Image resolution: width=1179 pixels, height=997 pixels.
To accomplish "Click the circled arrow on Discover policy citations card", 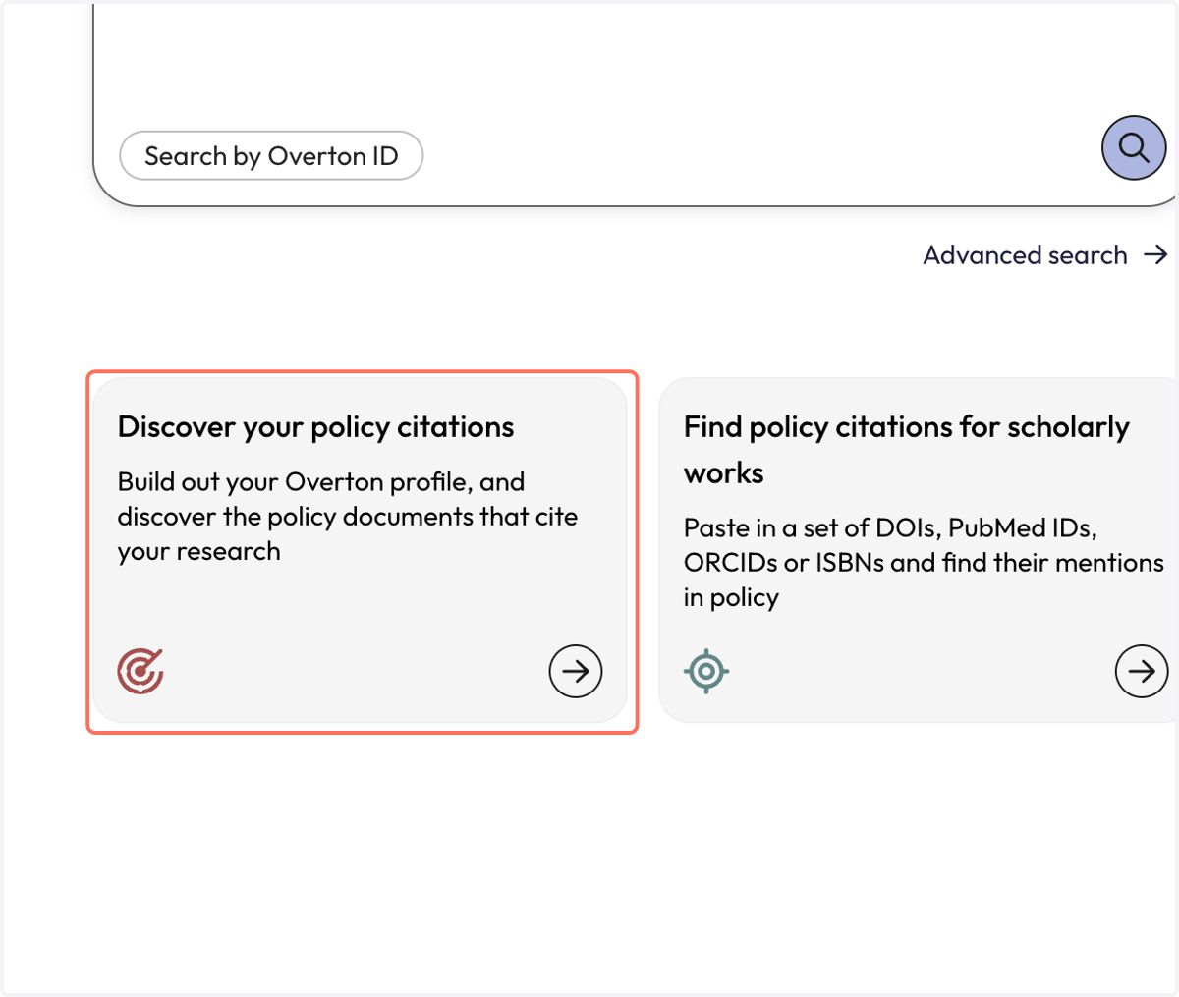I will (576, 672).
